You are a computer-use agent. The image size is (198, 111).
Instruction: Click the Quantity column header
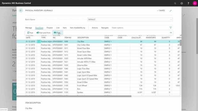coord(166,38)
